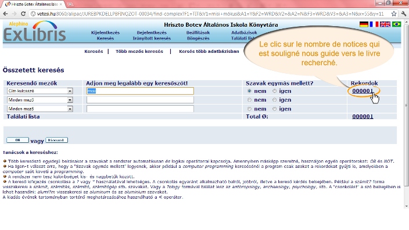Click record count 000001 in the misi row
This screenshot has width=409, height=230.
coord(363,91)
